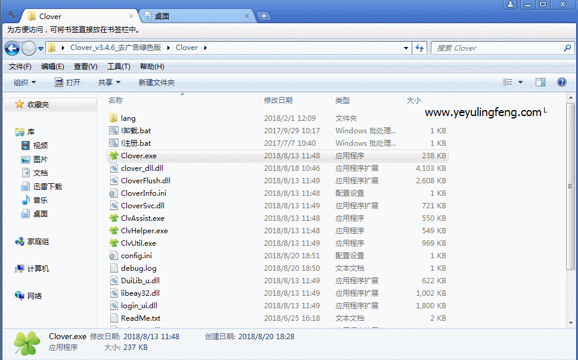Open the 共享 dropdown
This screenshot has width=578, height=360.
109,82
